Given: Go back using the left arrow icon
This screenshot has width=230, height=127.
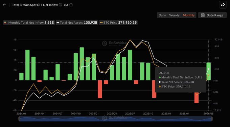Looking at the screenshot, I should [x=4, y=5].
